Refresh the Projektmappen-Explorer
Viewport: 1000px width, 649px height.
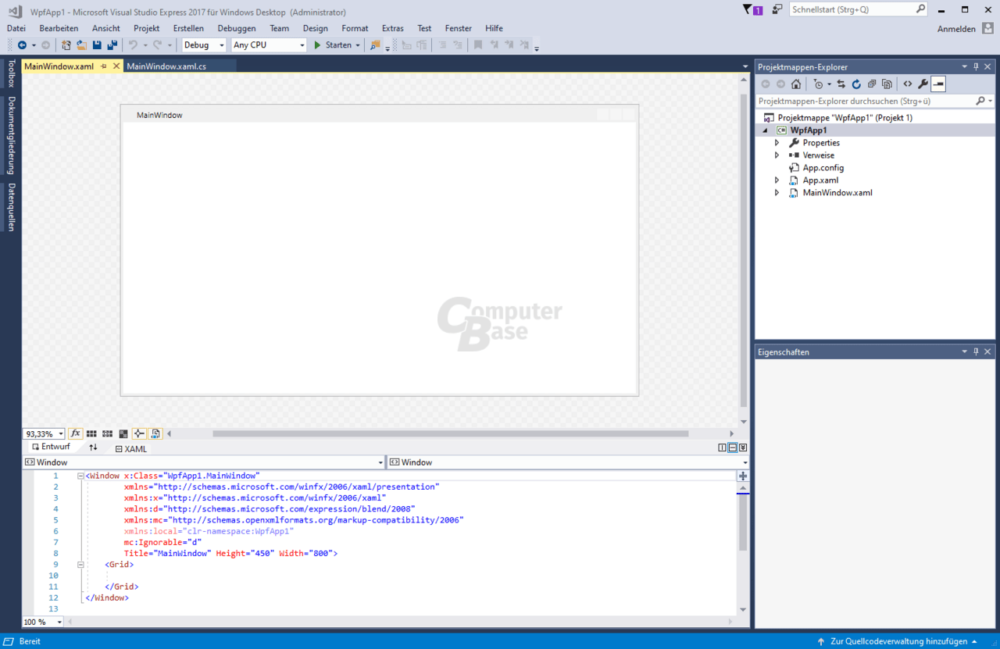point(858,84)
